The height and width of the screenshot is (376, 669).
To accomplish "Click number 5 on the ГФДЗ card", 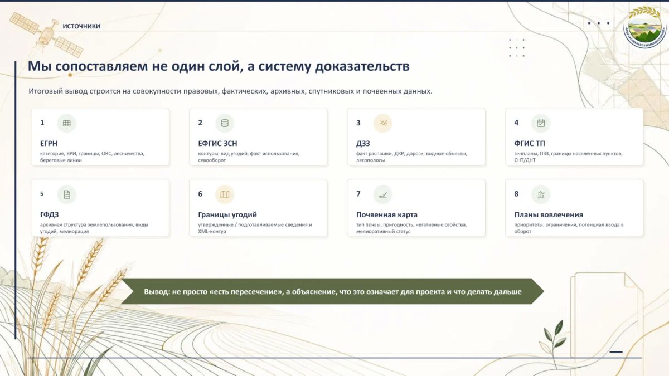I will pos(42,194).
